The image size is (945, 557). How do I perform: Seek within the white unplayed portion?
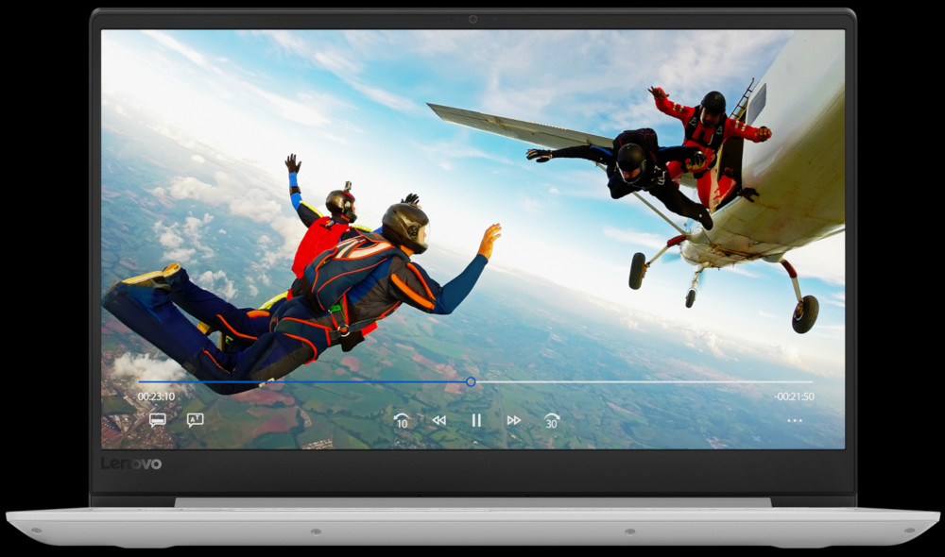(x=644, y=381)
